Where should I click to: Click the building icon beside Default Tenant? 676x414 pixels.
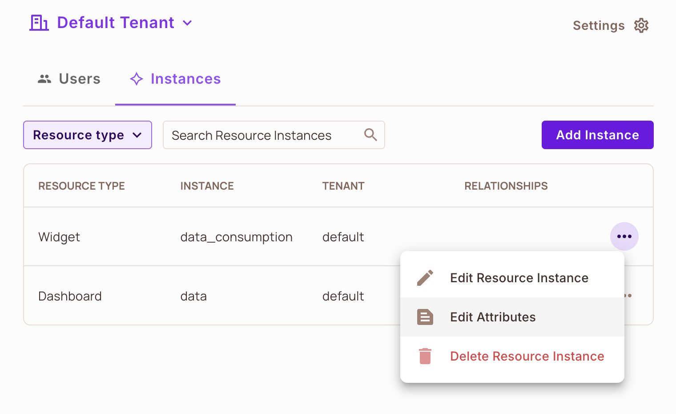click(39, 23)
